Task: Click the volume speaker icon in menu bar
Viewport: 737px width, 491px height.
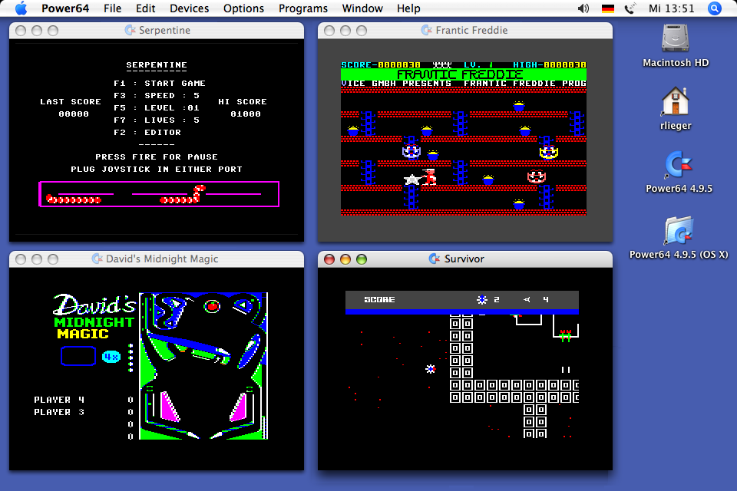Action: 583,8
